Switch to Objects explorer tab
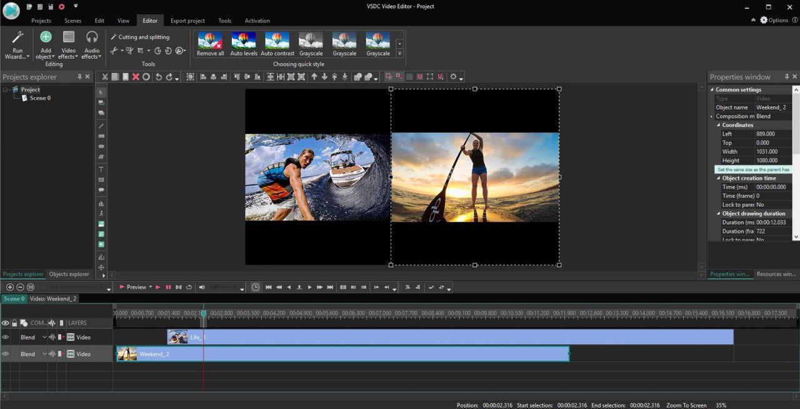800x409 pixels. coord(69,274)
